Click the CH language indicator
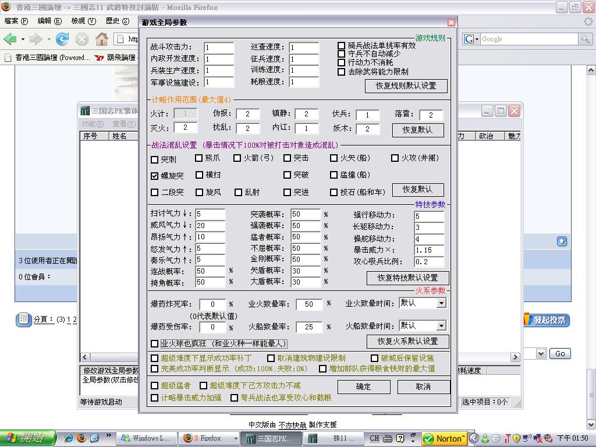This screenshot has height=447, width=596. tap(374, 438)
